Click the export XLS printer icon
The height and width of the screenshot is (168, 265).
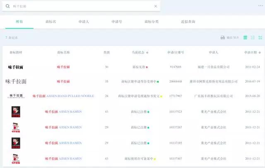pos(223,38)
